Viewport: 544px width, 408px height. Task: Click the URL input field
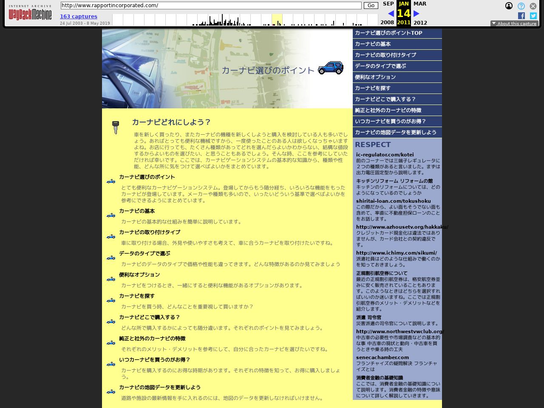[x=211, y=6]
